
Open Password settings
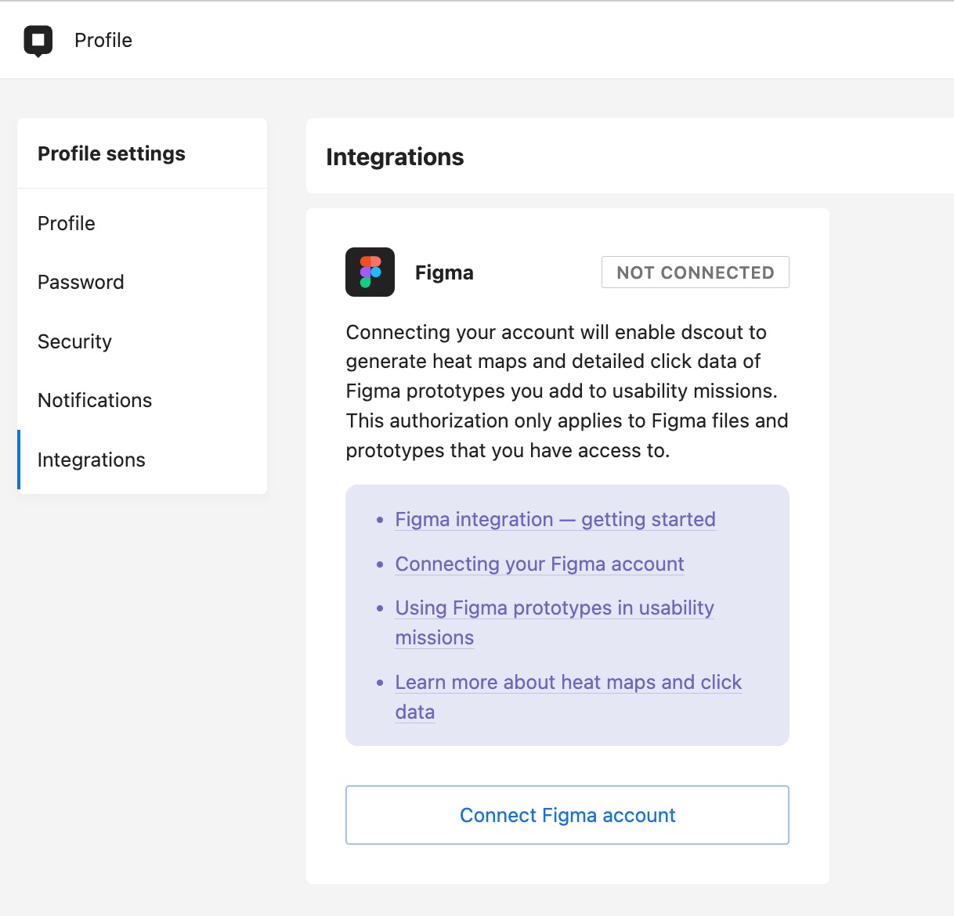tap(81, 282)
